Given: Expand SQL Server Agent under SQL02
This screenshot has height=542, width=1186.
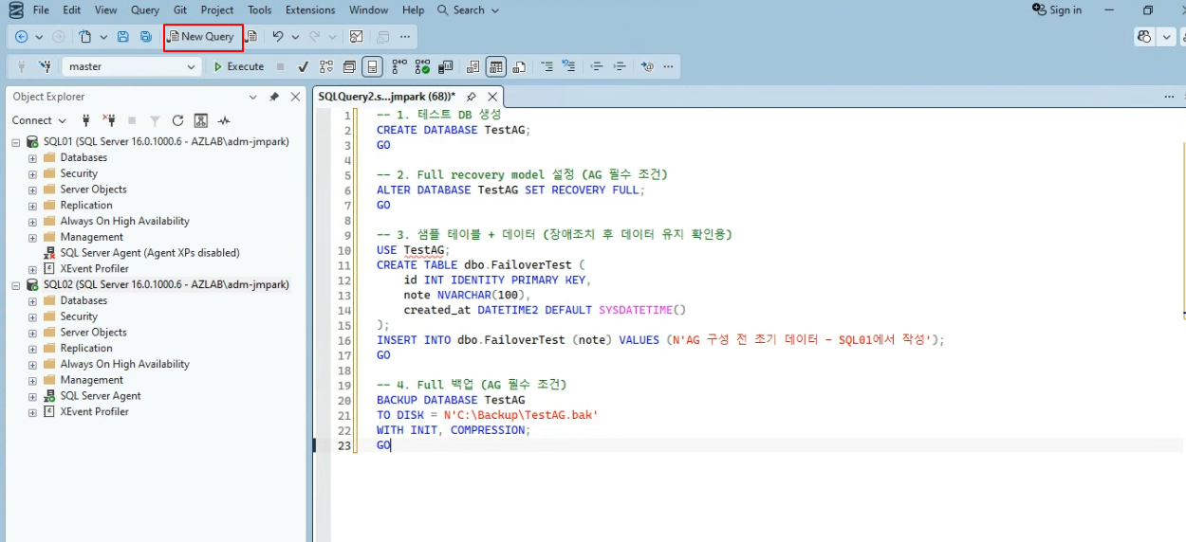Looking at the screenshot, I should point(32,396).
